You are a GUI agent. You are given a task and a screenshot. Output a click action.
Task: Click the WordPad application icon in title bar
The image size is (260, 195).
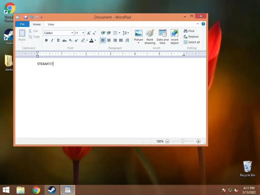(17, 17)
